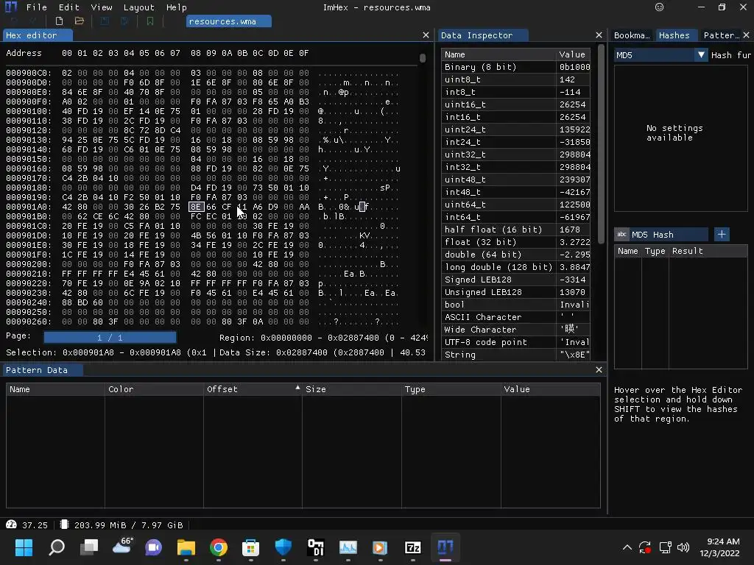The width and height of the screenshot is (754, 565).
Task: Show hidden system tray icons
Action: (x=627, y=547)
